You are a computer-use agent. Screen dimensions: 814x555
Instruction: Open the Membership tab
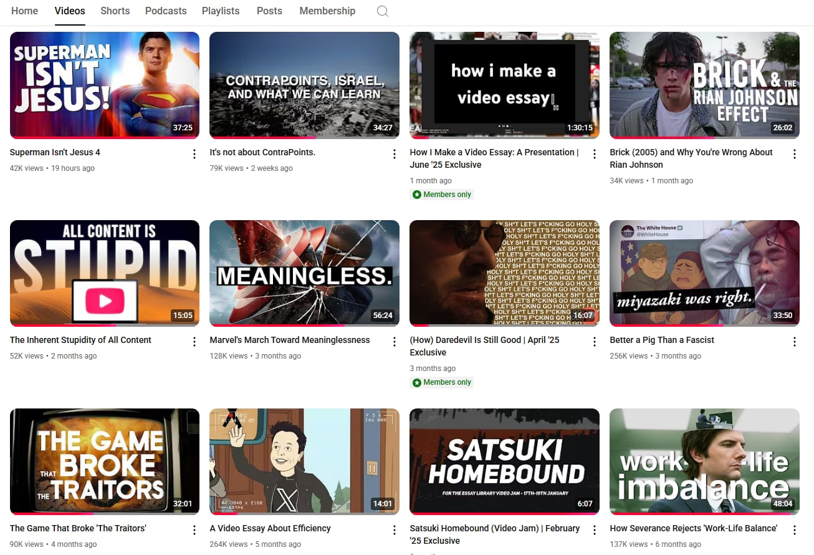pyautogui.click(x=327, y=11)
